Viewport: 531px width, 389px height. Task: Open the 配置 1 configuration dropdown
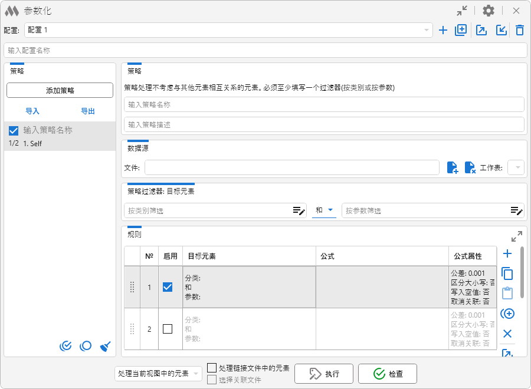click(228, 30)
